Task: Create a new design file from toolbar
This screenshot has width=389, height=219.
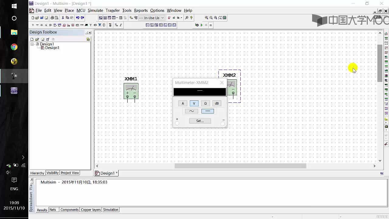Action: (x=33, y=18)
